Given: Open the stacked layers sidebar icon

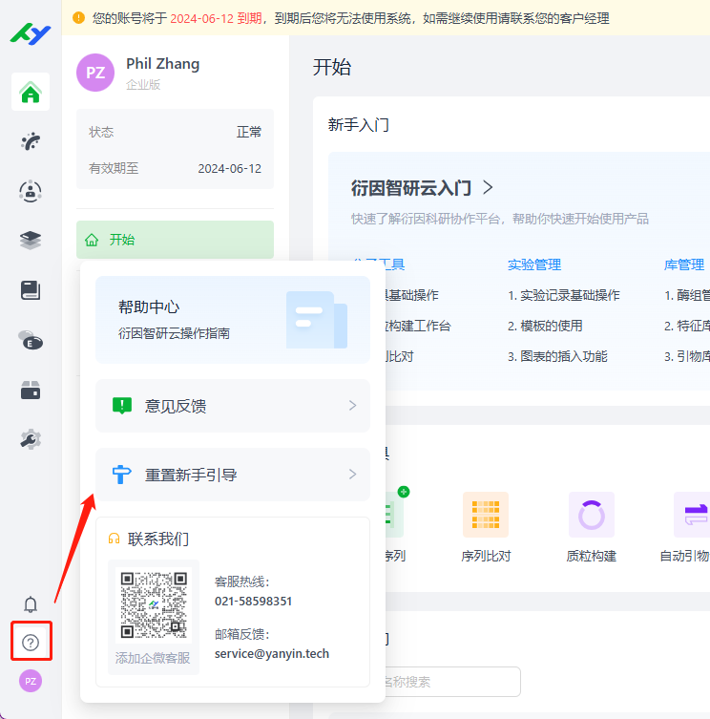Looking at the screenshot, I should pyautogui.click(x=31, y=240).
